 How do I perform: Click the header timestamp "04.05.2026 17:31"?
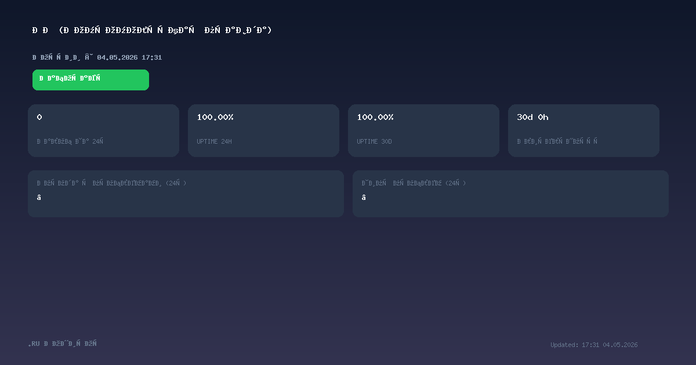[129, 57]
